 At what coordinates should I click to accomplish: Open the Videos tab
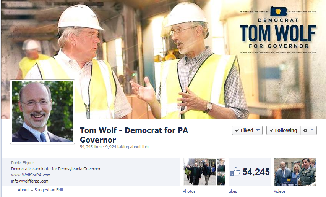click(x=280, y=191)
